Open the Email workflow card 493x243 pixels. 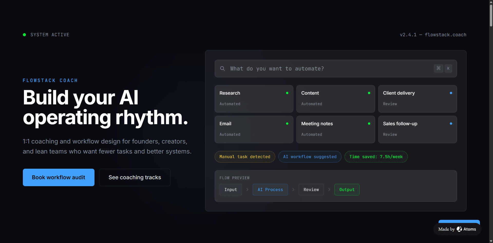(254, 129)
